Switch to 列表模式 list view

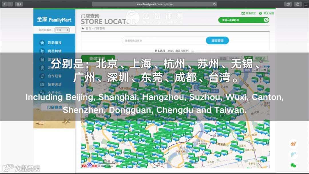(x=230, y=58)
